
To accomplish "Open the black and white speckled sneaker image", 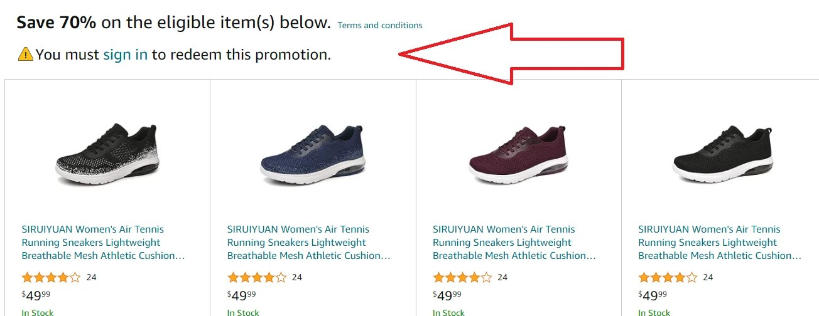I will (107, 154).
